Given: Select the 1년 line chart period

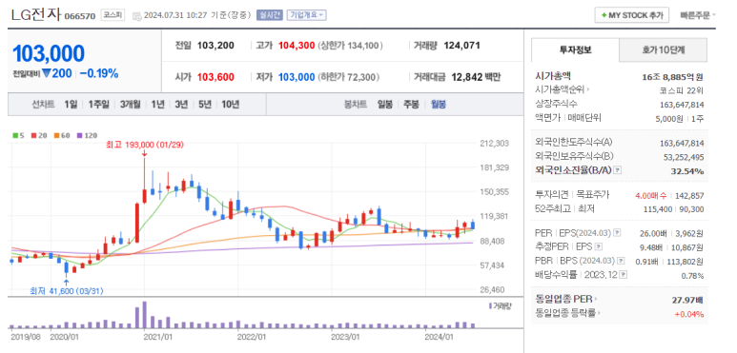Looking at the screenshot, I should coord(157,104).
